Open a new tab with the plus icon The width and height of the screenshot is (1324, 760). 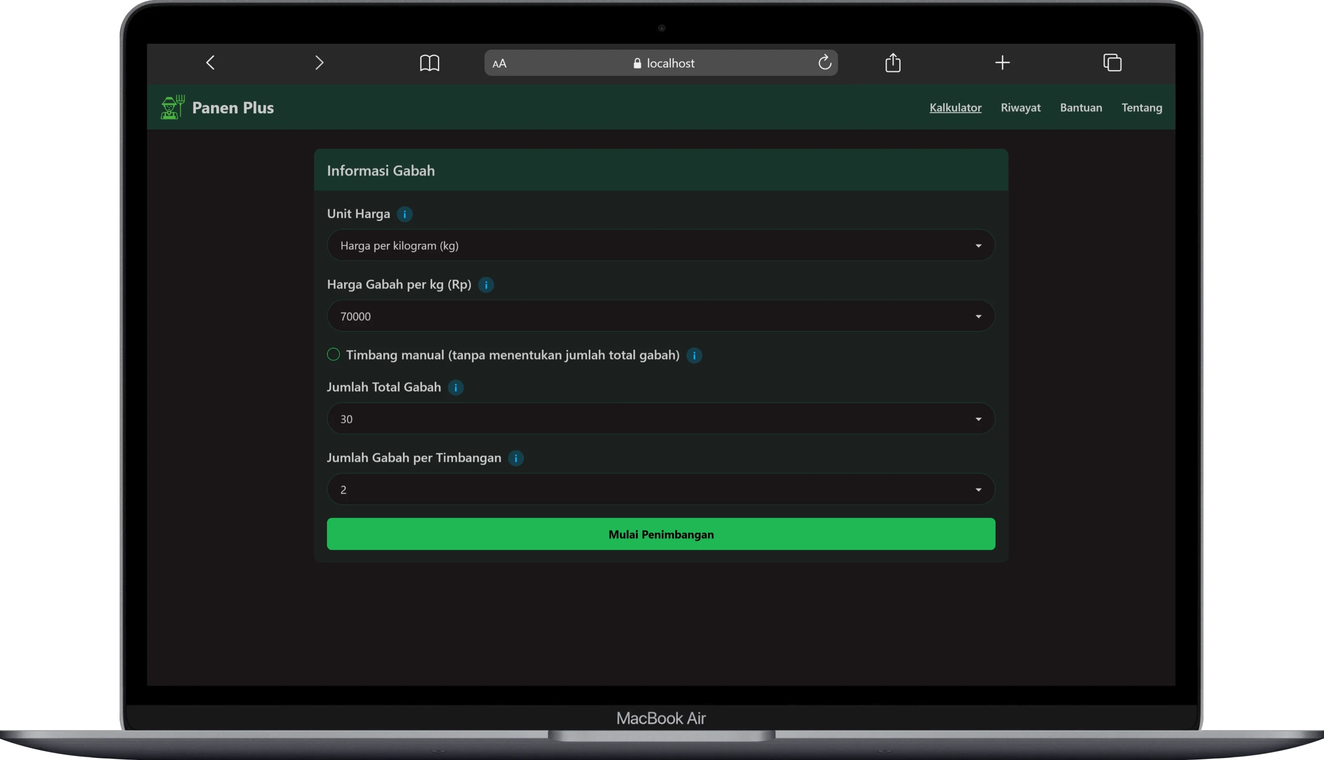pos(1002,62)
